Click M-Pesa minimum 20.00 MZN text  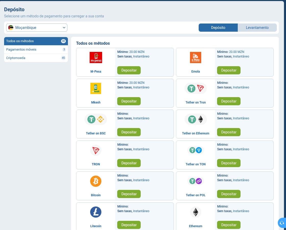pos(131,52)
